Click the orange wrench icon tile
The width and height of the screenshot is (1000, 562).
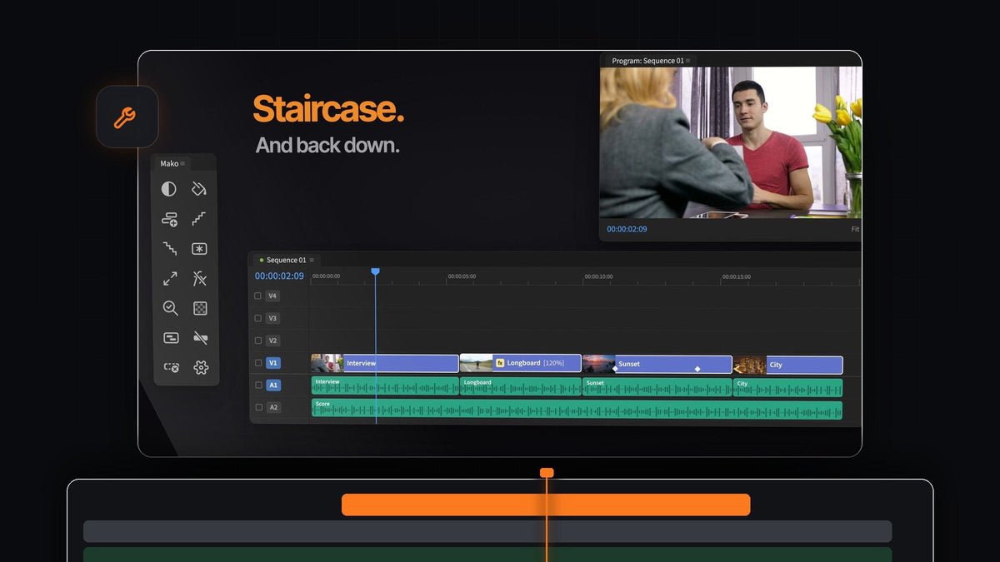pyautogui.click(x=127, y=117)
